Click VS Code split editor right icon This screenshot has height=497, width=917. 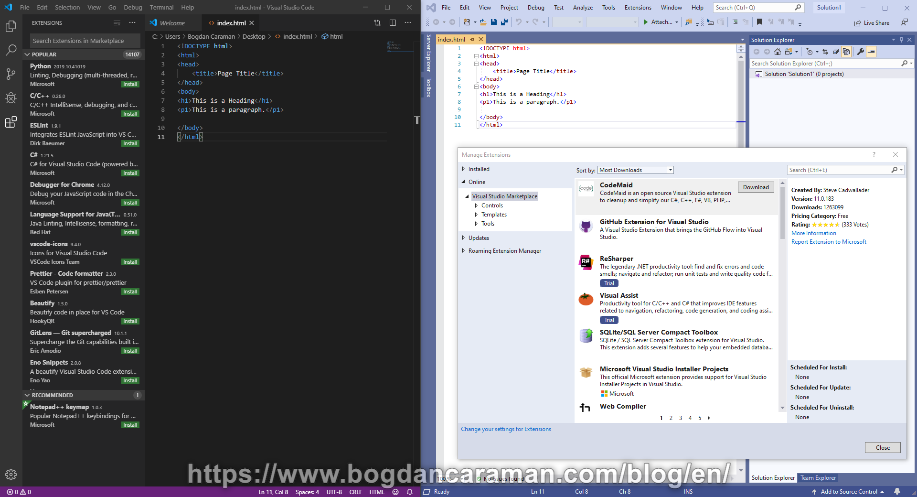click(393, 22)
